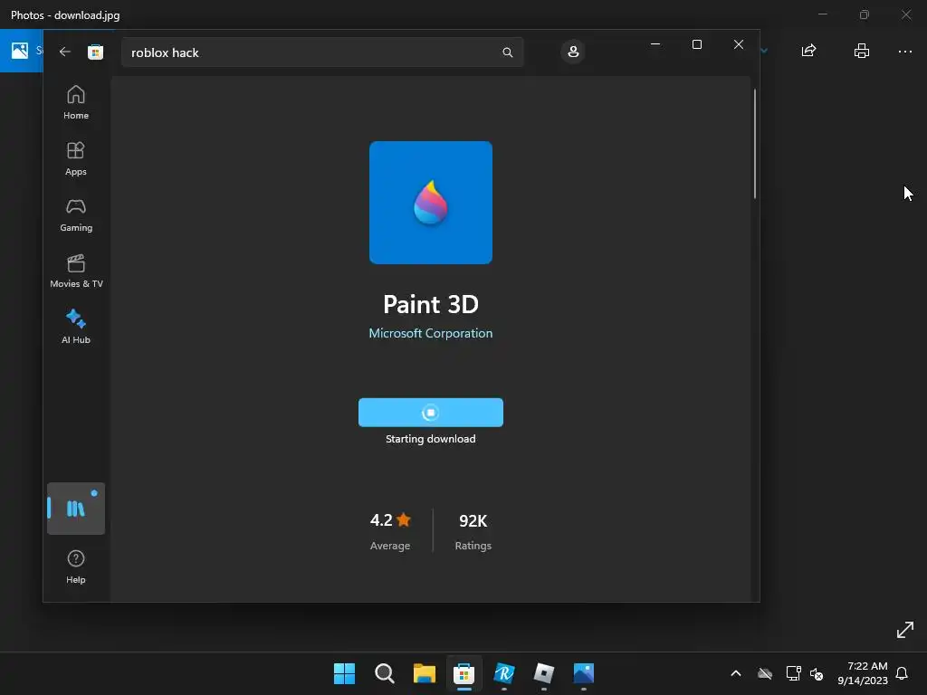Go back using the Store back arrow
927x695 pixels.
pos(65,52)
